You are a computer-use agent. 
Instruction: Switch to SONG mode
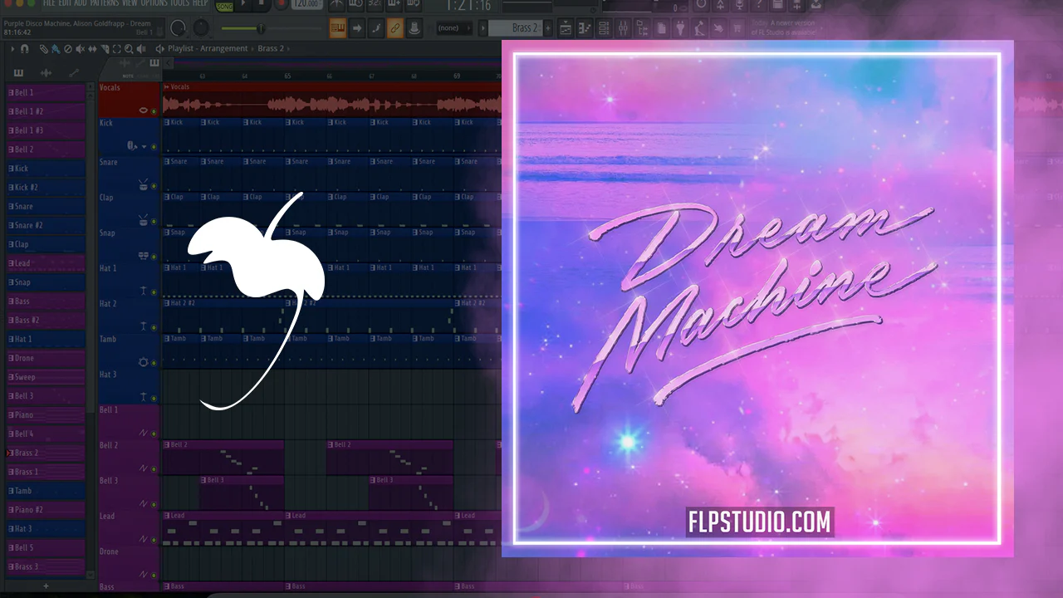pyautogui.click(x=224, y=6)
